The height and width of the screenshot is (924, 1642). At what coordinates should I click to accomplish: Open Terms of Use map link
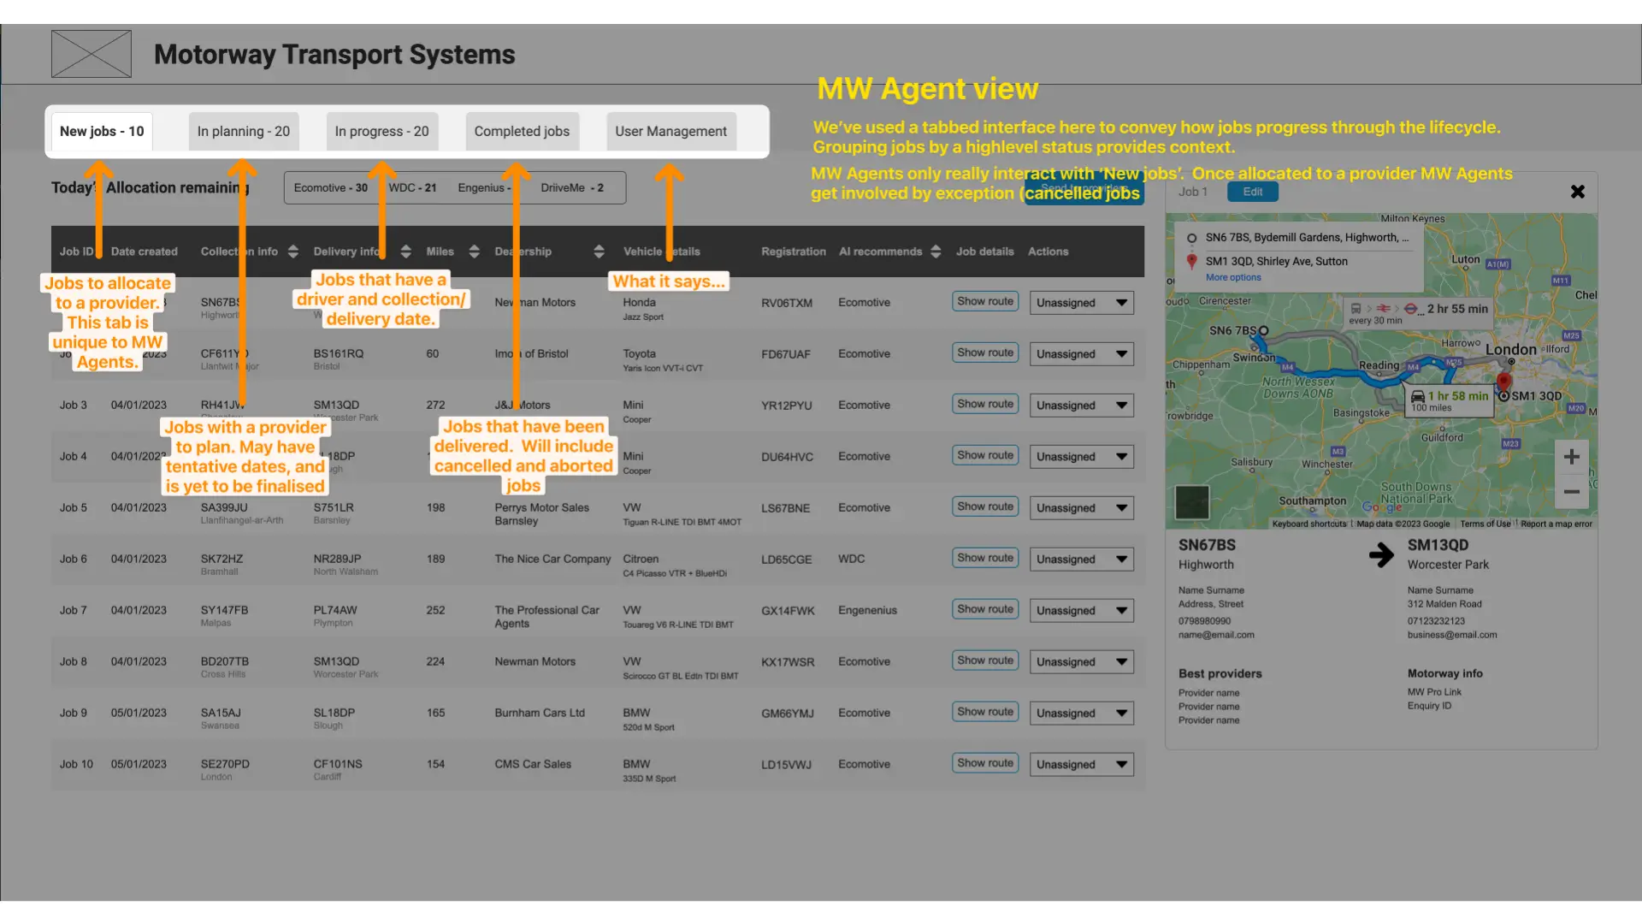click(1485, 524)
